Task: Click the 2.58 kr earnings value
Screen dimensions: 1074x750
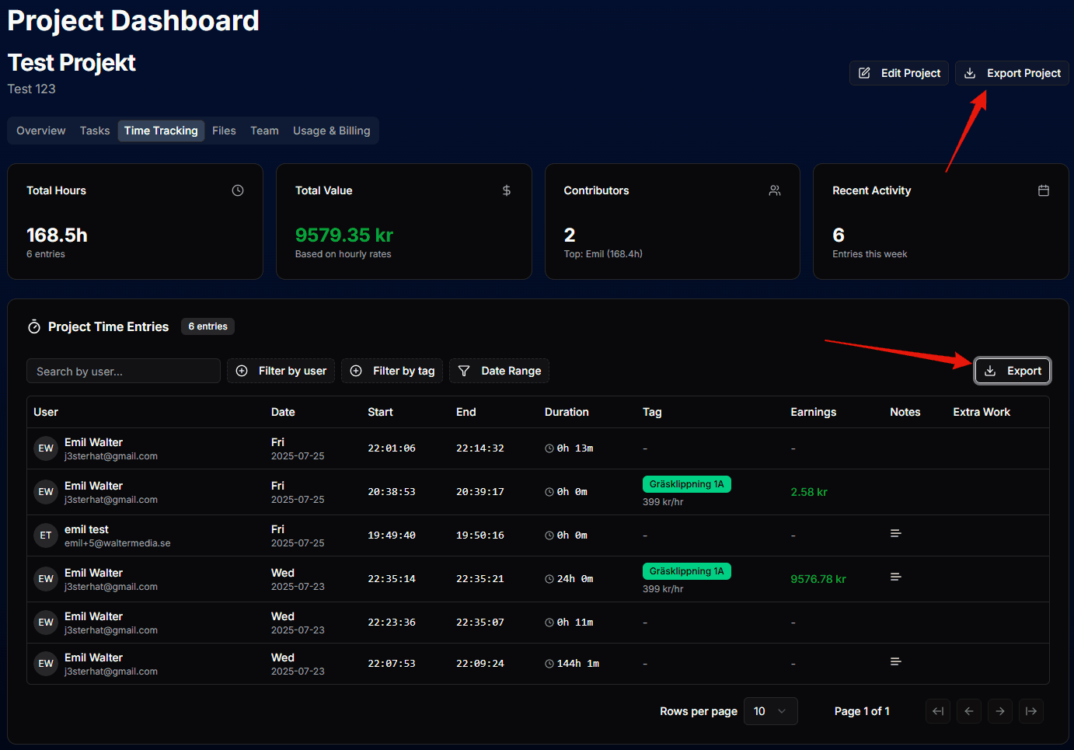Action: [809, 492]
